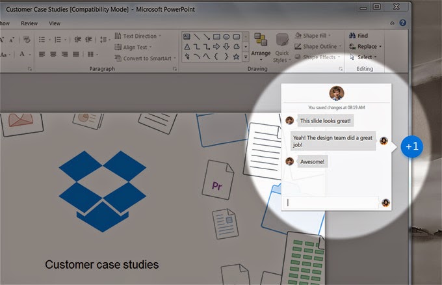The width and height of the screenshot is (442, 285).
Task: Open the Shape Effects dropdown
Action: (317, 57)
